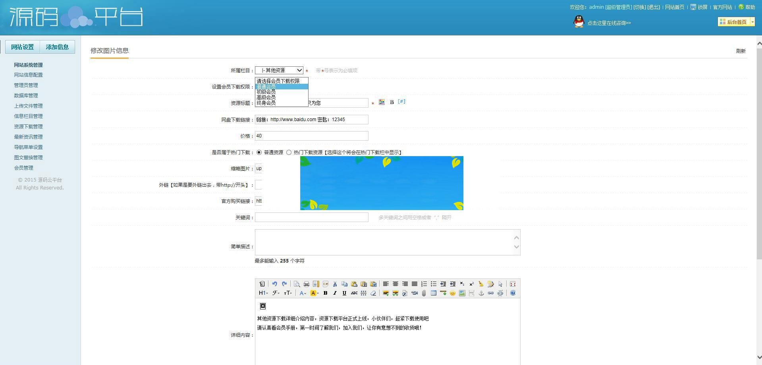762x365 pixels.
Task: Open the H1 heading dropdown in the editor
Action: click(263, 293)
